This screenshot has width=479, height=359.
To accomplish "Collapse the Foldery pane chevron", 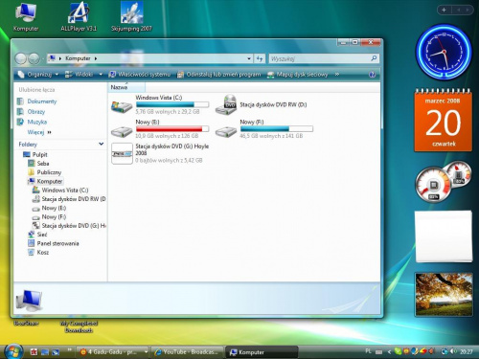I will pos(101,144).
